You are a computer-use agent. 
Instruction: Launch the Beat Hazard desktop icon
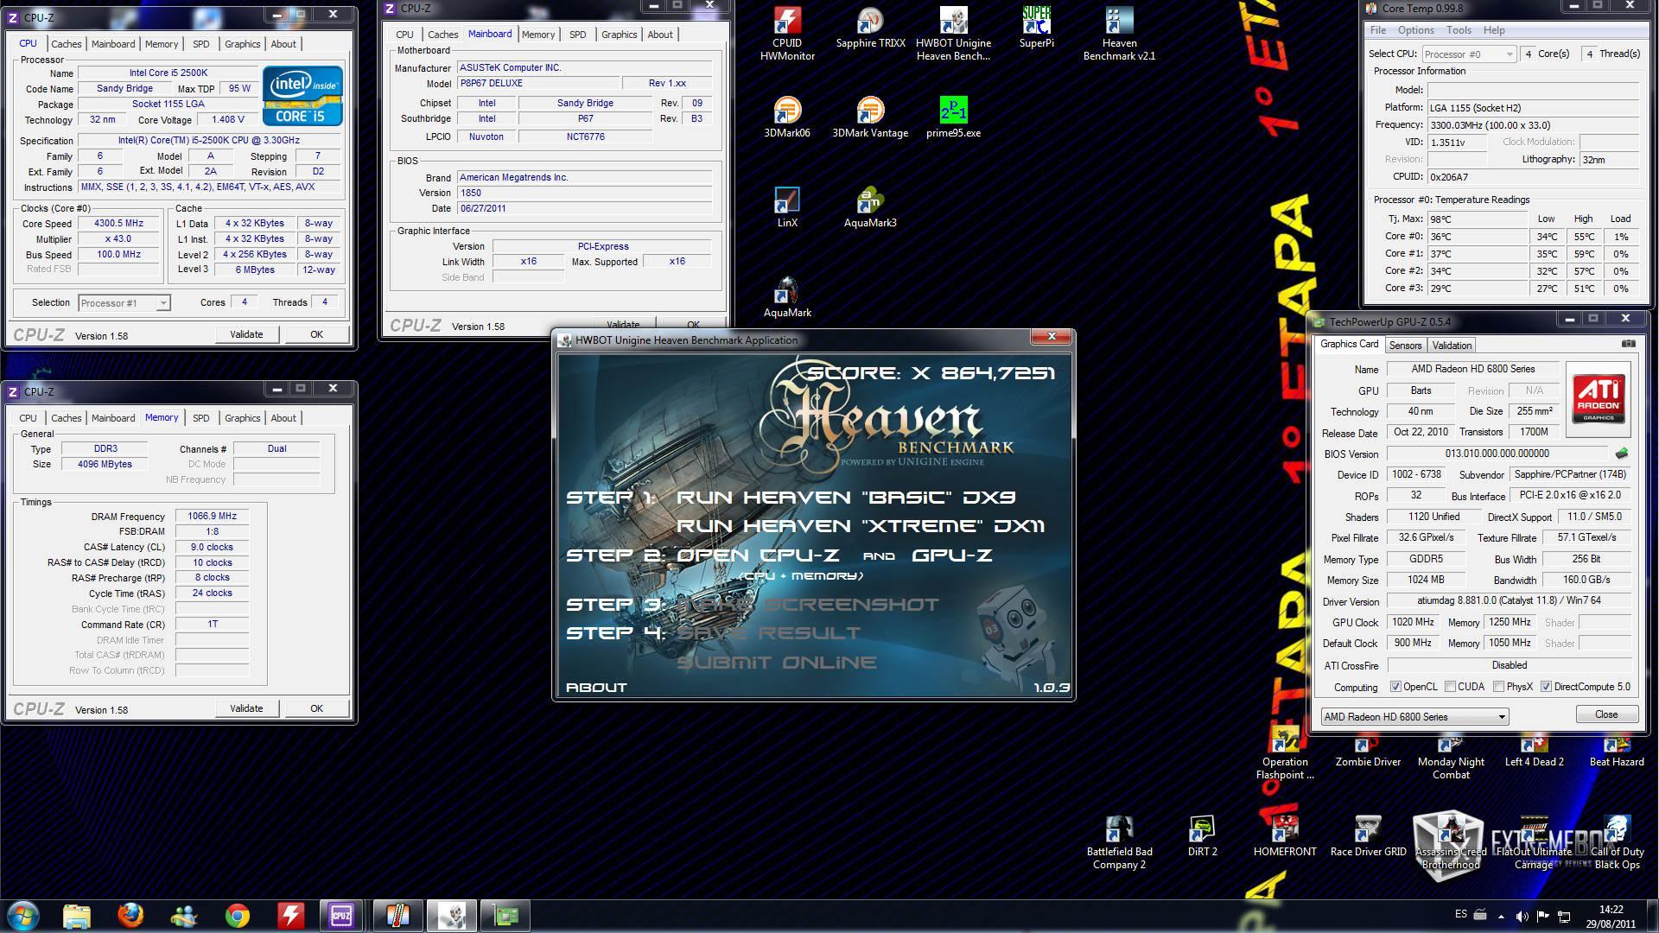(x=1617, y=752)
